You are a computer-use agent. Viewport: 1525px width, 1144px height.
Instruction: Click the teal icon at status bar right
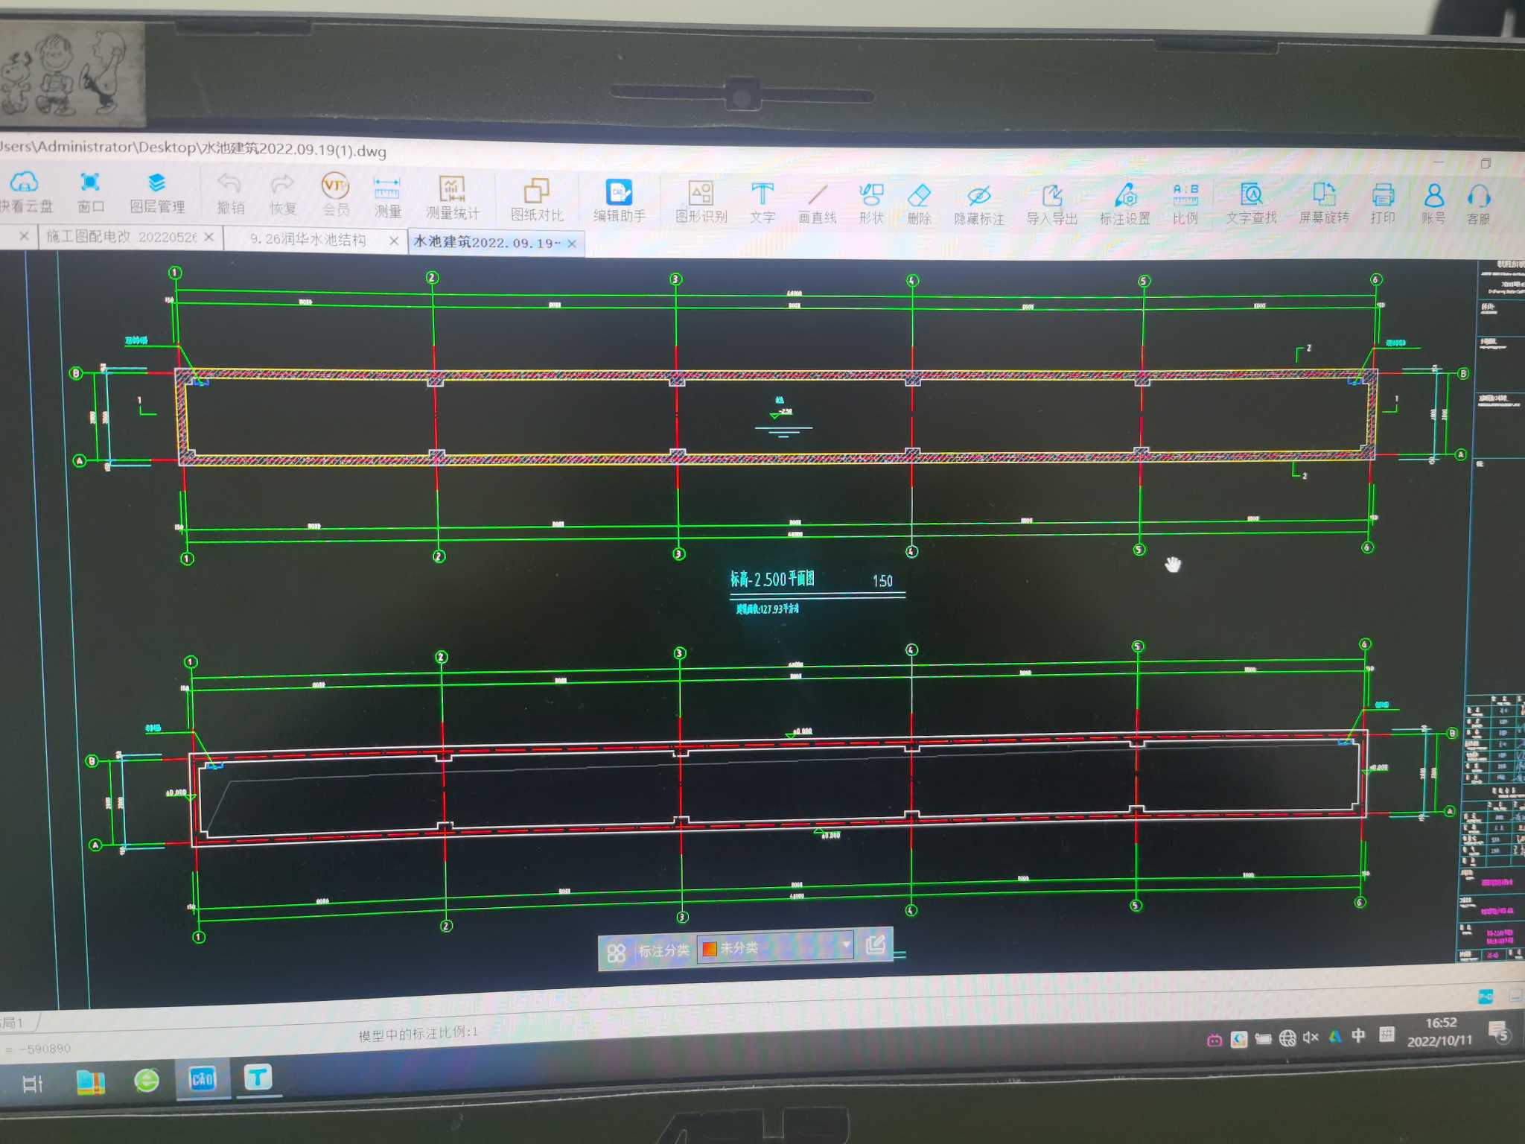(1485, 996)
